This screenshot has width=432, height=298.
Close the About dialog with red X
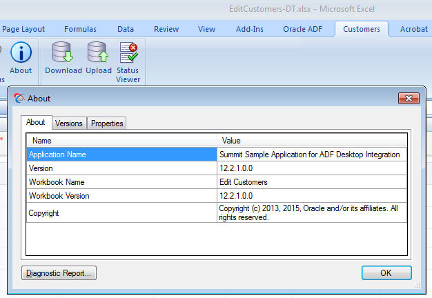[x=409, y=99]
